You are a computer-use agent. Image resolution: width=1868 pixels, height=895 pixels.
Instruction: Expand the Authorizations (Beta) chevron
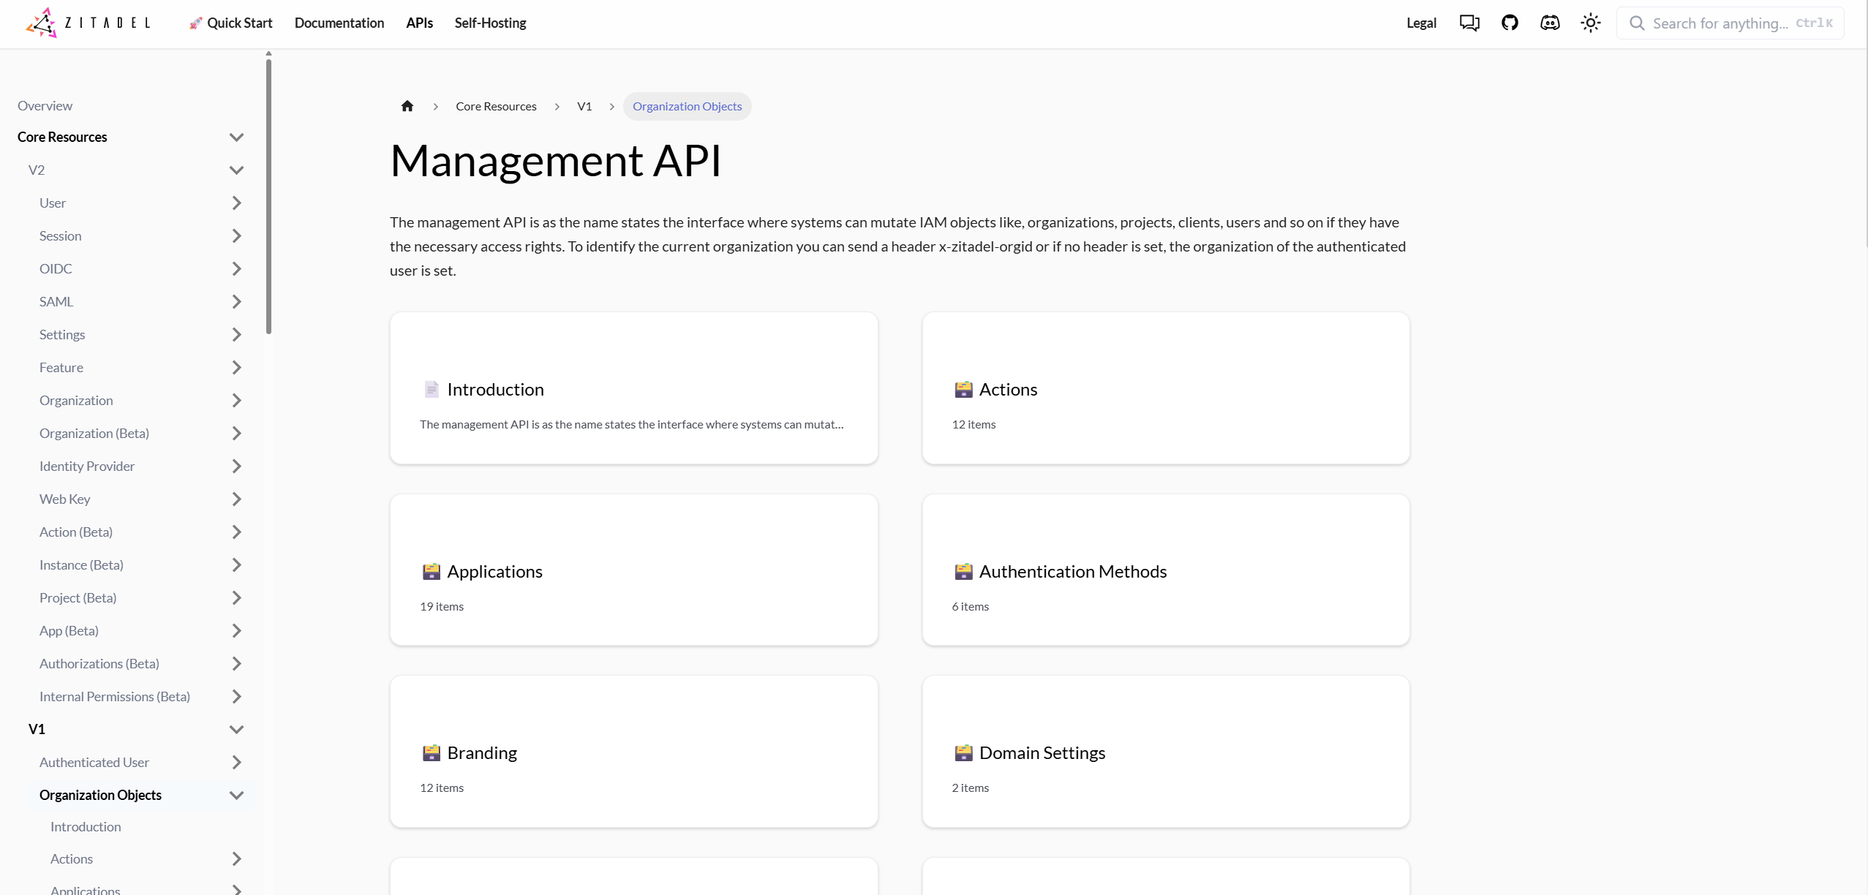click(x=236, y=663)
